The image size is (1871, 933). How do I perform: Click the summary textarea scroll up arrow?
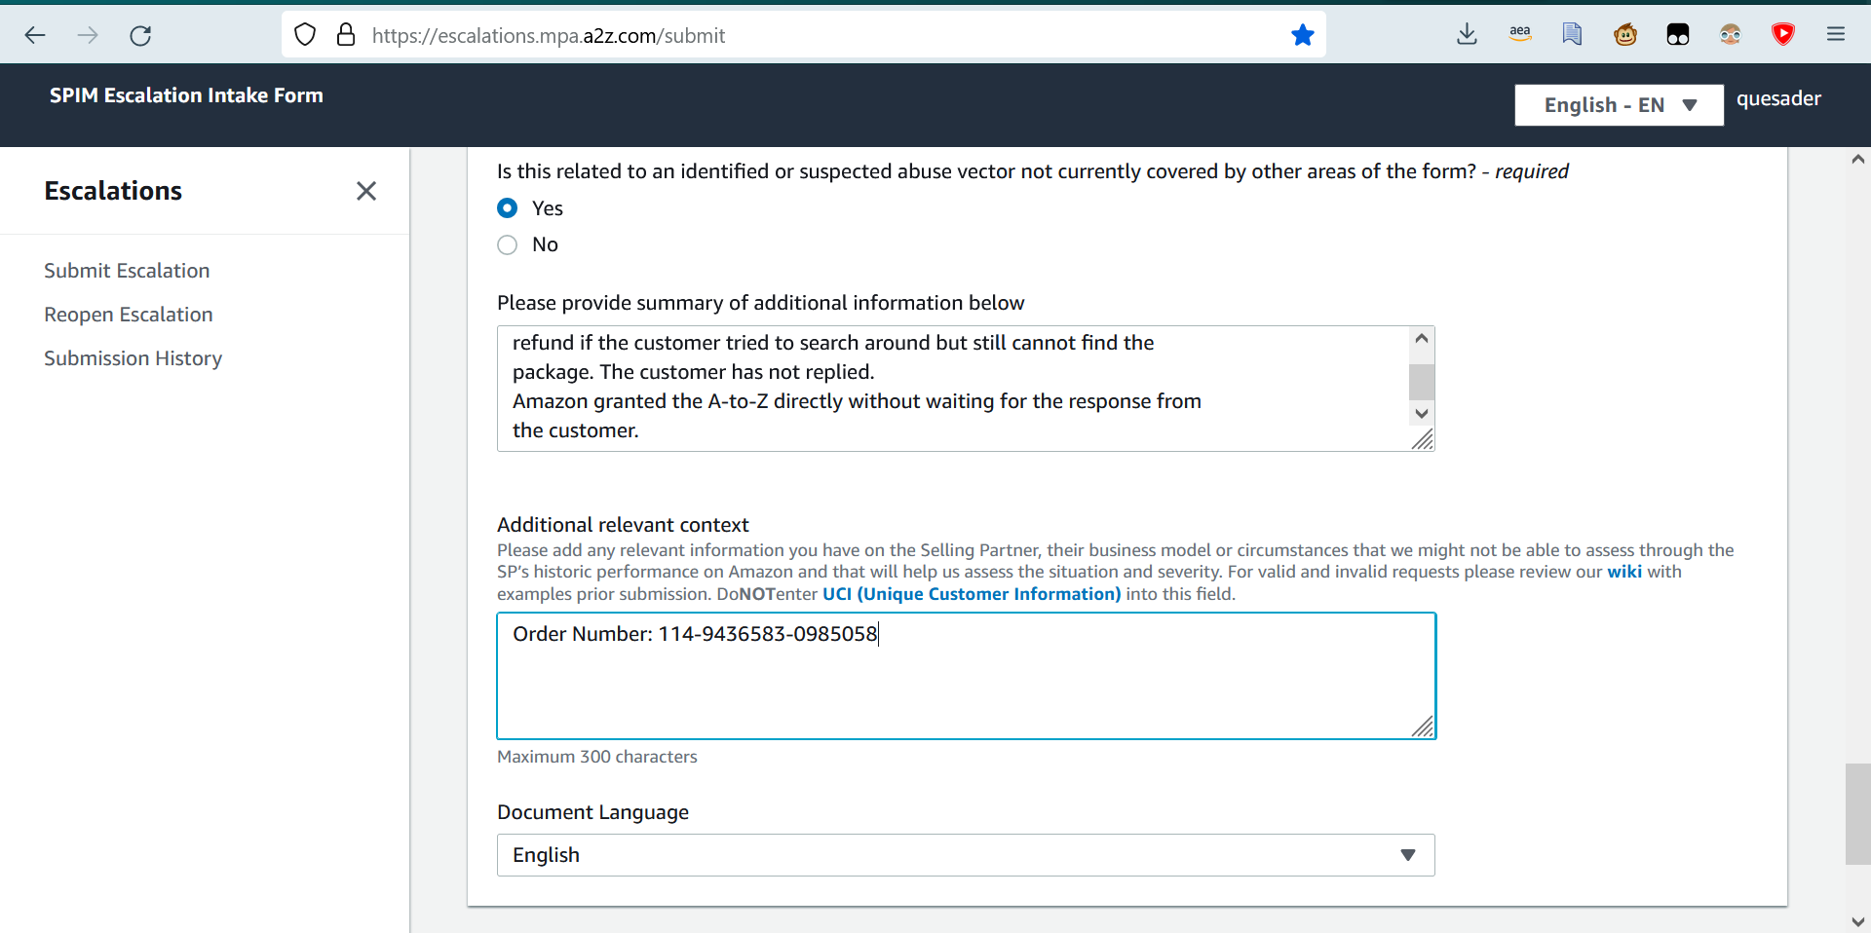pos(1422,339)
